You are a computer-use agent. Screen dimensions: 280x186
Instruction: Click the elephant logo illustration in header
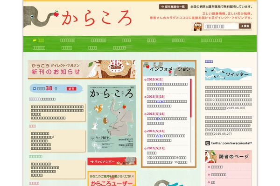pyautogui.click(x=41, y=17)
